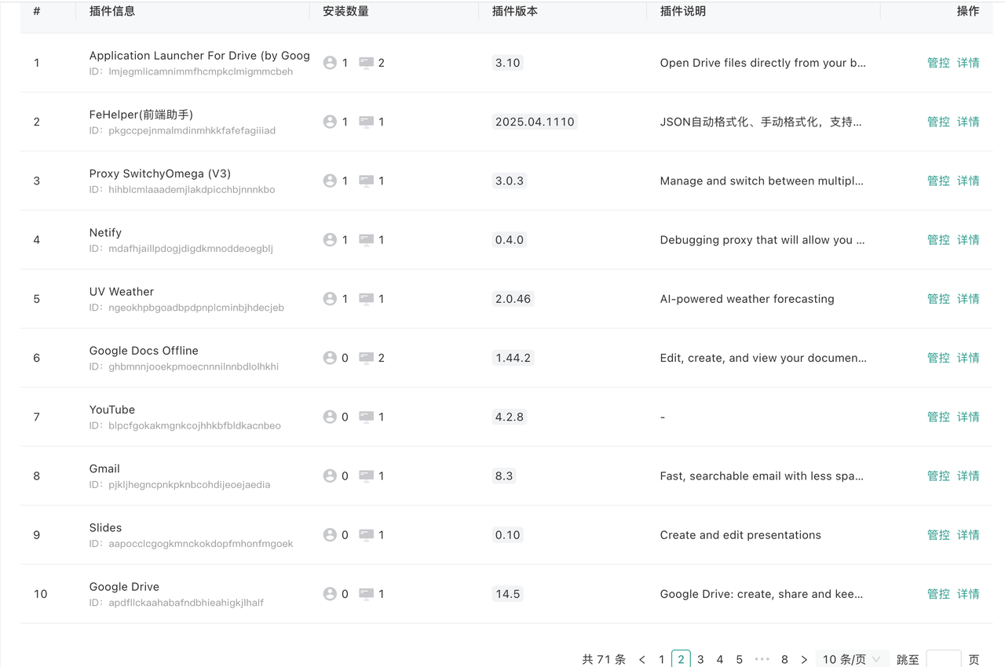This screenshot has height=667, width=1005.
Task: Click device icon in Gmail row
Action: [x=366, y=476]
